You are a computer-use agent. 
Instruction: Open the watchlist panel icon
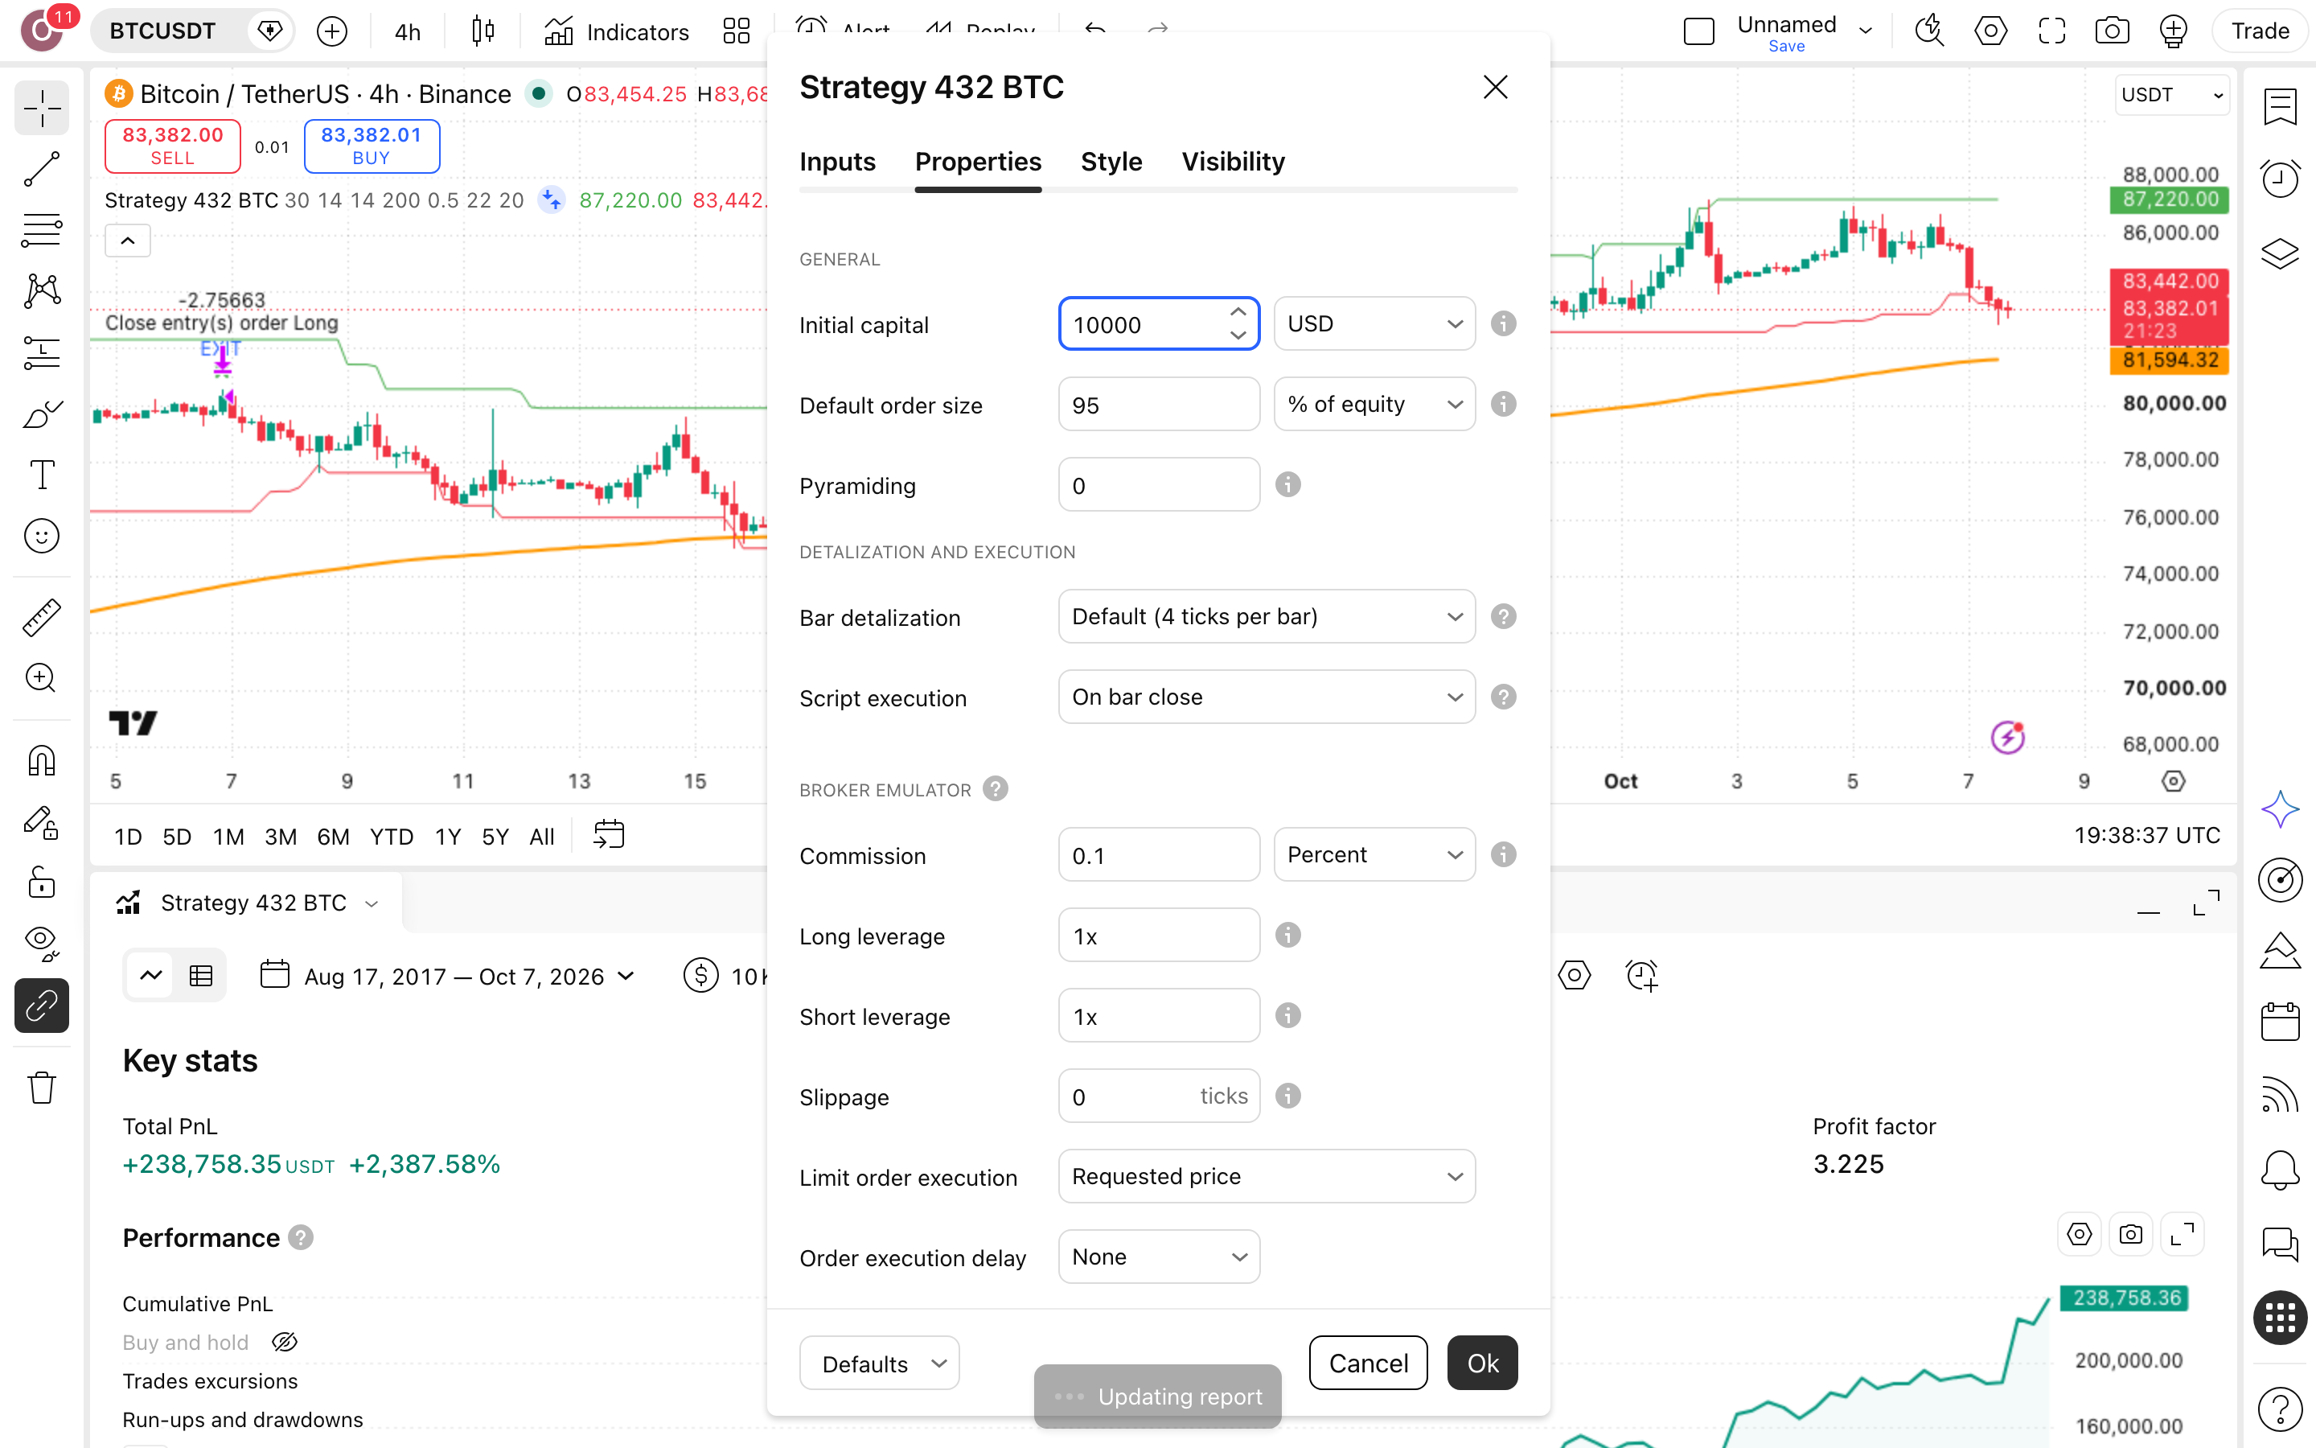tap(2281, 107)
